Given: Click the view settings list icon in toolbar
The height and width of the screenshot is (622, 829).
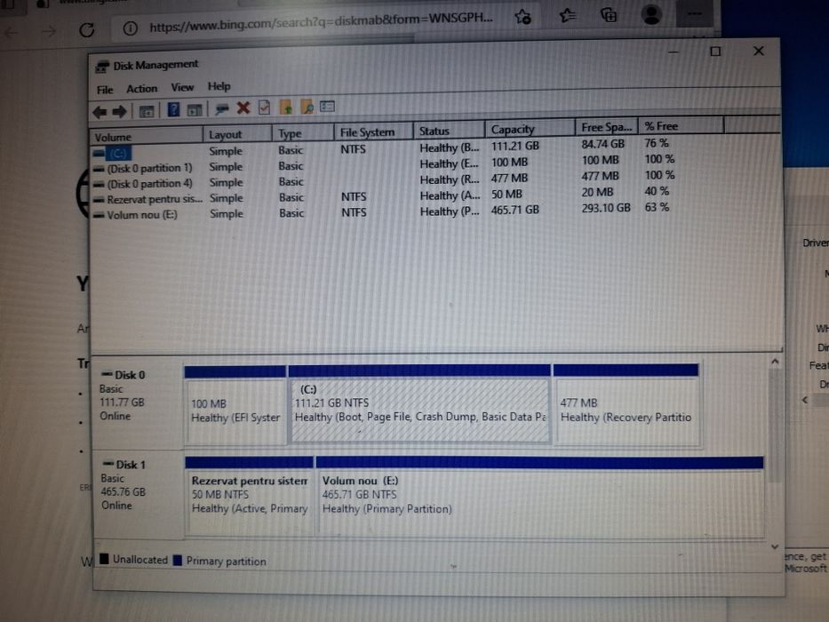Looking at the screenshot, I should click(327, 107).
